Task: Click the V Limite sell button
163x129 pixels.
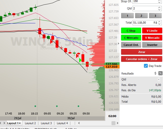Action: [x=152, y=31]
